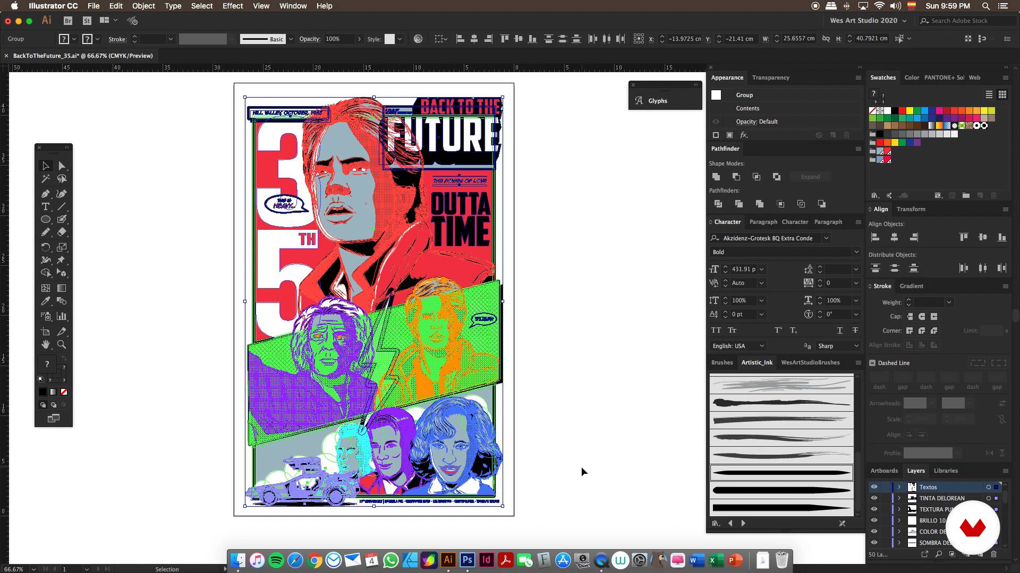Select the Zoom tool
Viewport: 1020px width, 573px height.
[62, 345]
